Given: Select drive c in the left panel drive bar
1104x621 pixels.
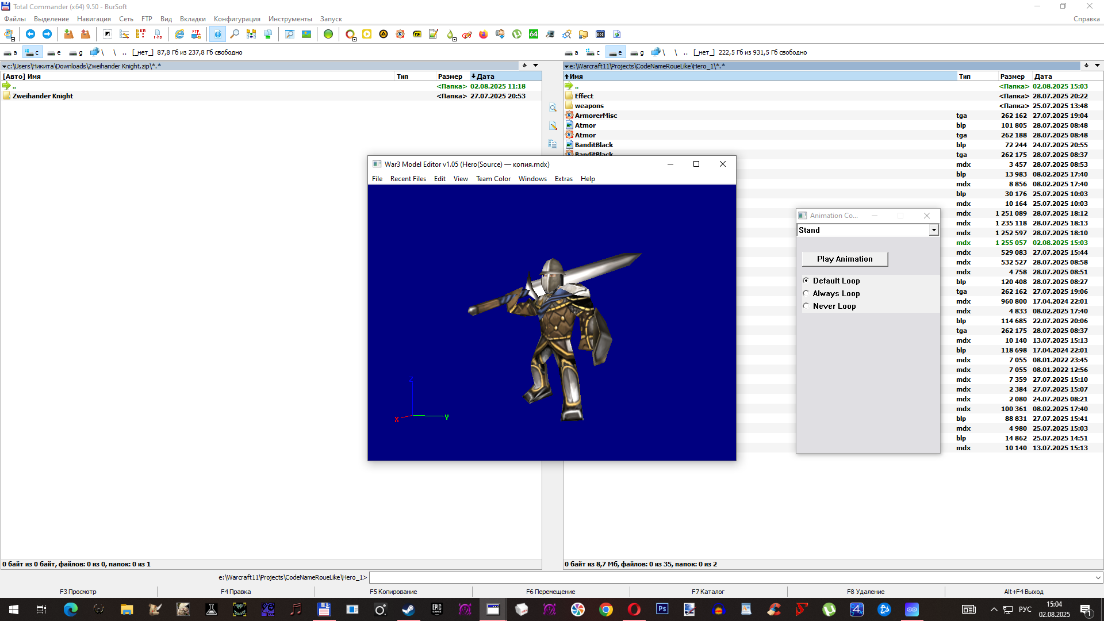Looking at the screenshot, I should point(32,52).
